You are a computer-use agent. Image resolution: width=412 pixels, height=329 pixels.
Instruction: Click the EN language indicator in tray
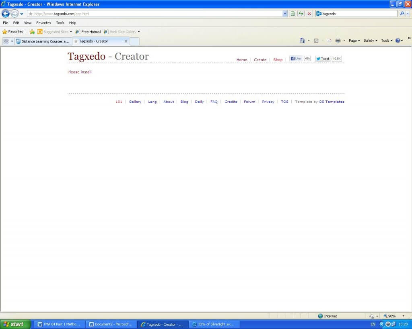[x=373, y=324]
